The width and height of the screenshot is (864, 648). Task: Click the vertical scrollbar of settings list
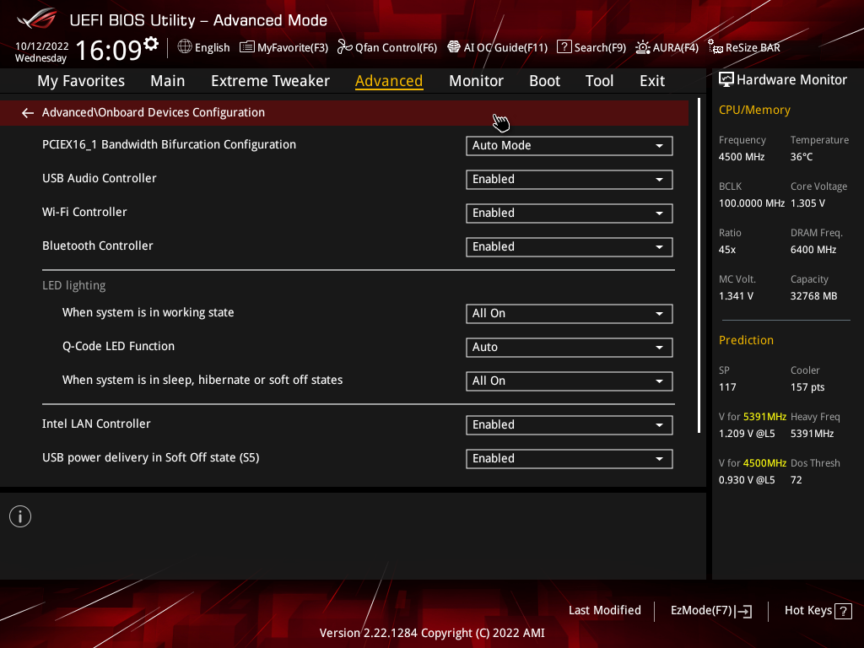pyautogui.click(x=699, y=266)
